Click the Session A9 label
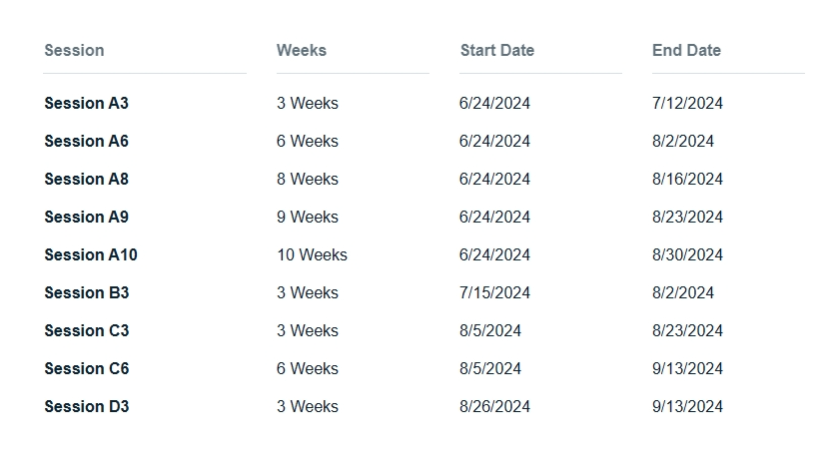 tap(87, 217)
